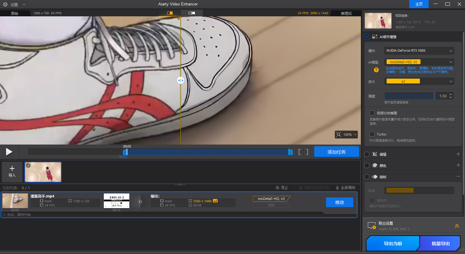Click the 全部清除 clear-all broom icon
Viewport: 465px width, 254px height.
(338, 187)
